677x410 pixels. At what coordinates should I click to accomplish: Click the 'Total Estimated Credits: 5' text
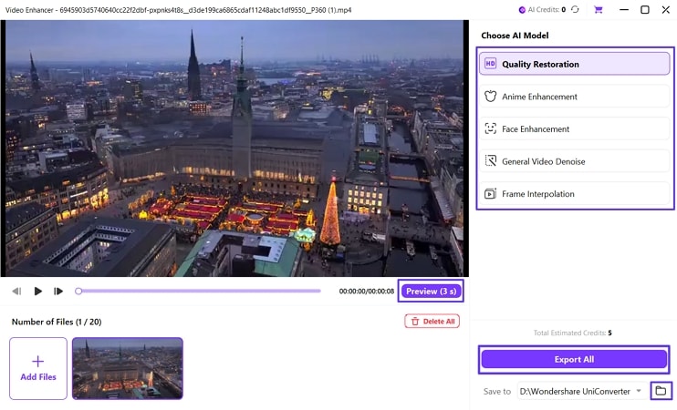572,333
